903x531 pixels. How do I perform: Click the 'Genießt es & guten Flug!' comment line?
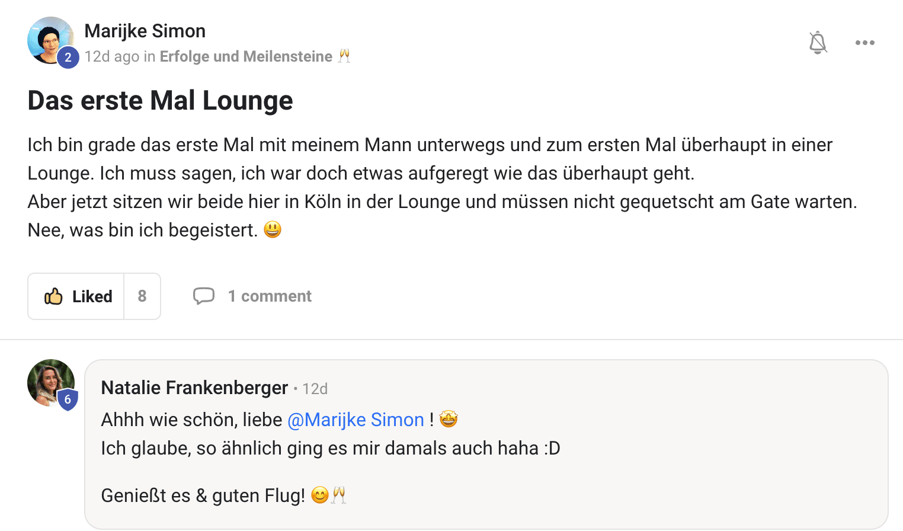pyautogui.click(x=203, y=495)
